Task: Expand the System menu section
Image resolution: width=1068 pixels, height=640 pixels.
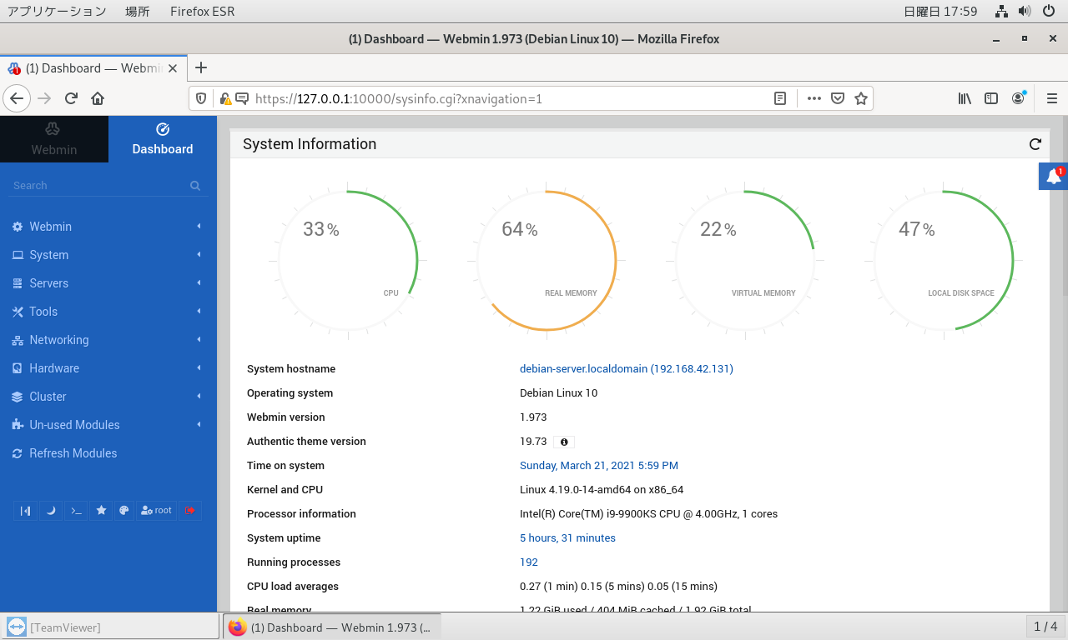Action: click(49, 255)
